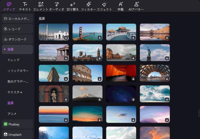Open the テキスト (Text) tool tab
Image resolution: width=200 pixels, height=139 pixels.
[x=25, y=6]
